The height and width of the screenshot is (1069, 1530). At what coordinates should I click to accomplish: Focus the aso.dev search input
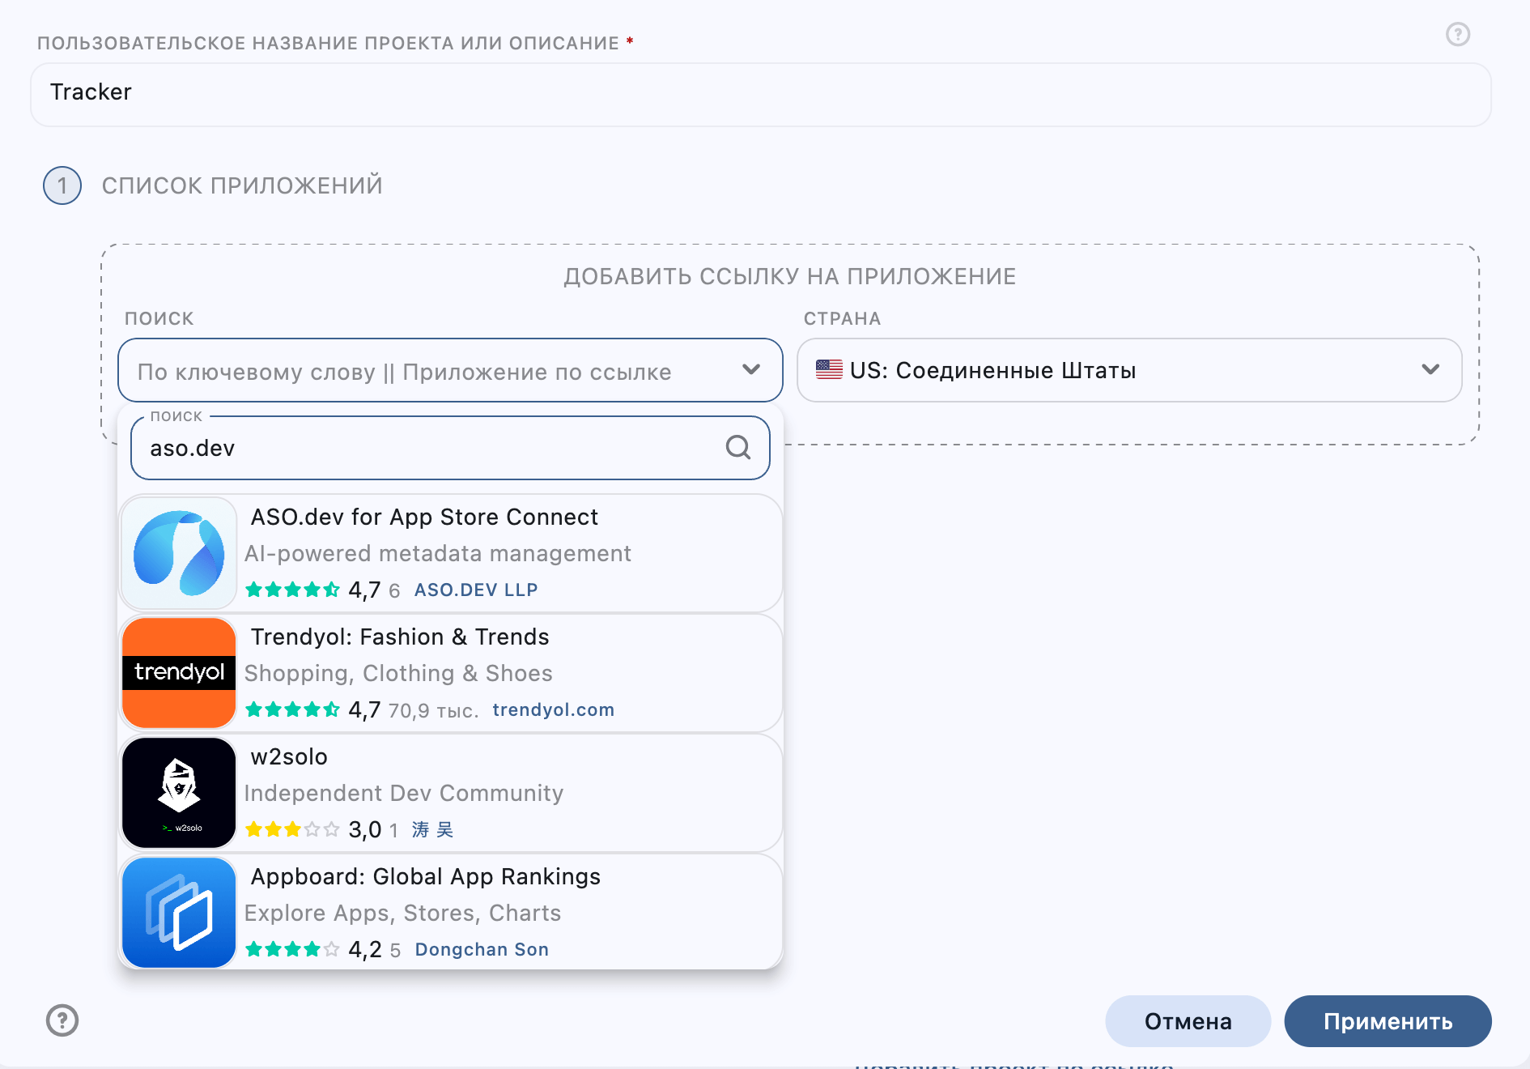(450, 448)
